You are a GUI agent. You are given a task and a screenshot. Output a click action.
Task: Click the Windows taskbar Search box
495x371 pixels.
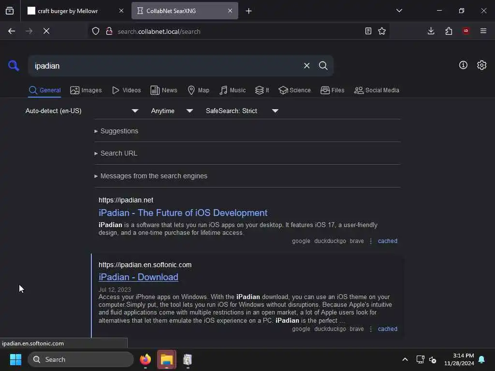click(x=81, y=359)
